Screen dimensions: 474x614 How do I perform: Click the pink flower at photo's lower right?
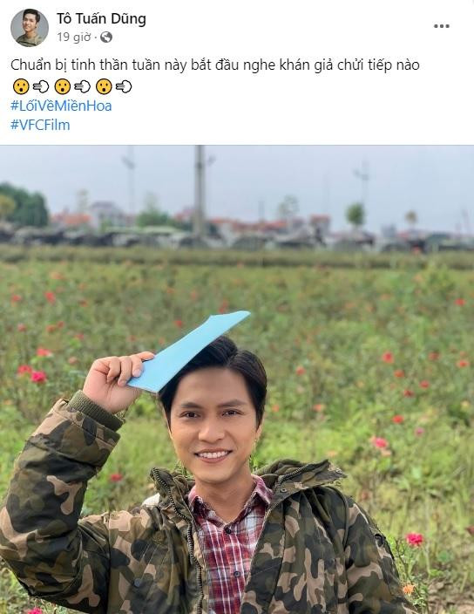415,539
